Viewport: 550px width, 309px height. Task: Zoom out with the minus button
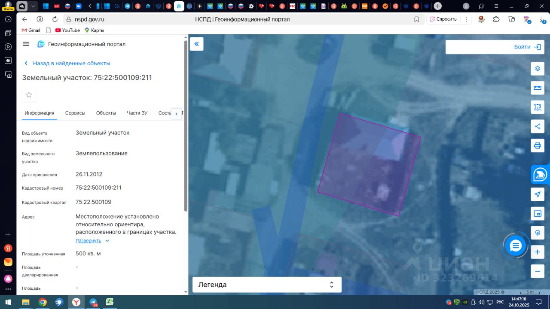coord(537,271)
